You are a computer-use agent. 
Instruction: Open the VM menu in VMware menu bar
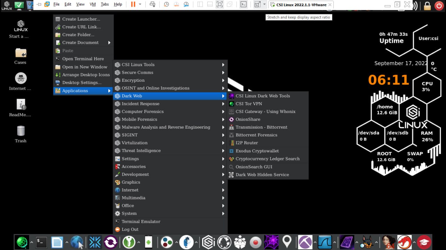coord(93,5)
